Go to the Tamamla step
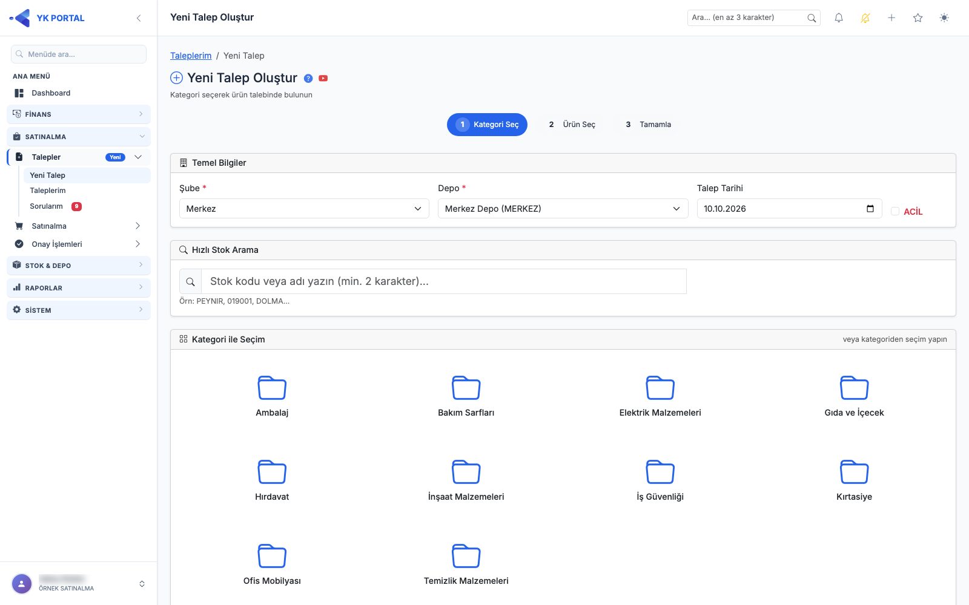This screenshot has width=969, height=605. pos(648,125)
